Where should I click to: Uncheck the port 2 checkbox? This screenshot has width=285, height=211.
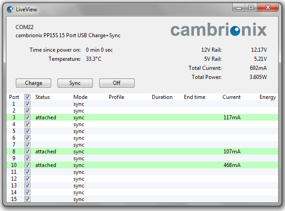(28, 111)
